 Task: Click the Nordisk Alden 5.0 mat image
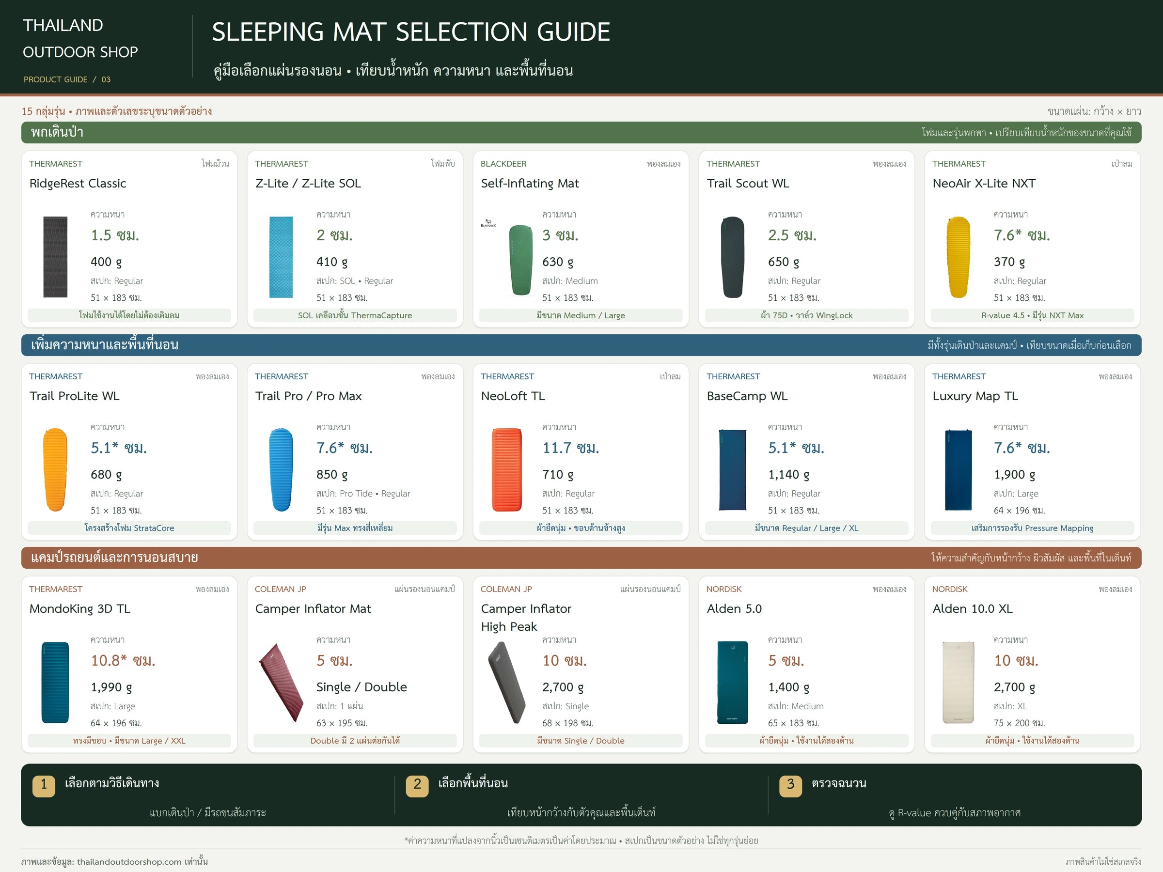pos(732,682)
